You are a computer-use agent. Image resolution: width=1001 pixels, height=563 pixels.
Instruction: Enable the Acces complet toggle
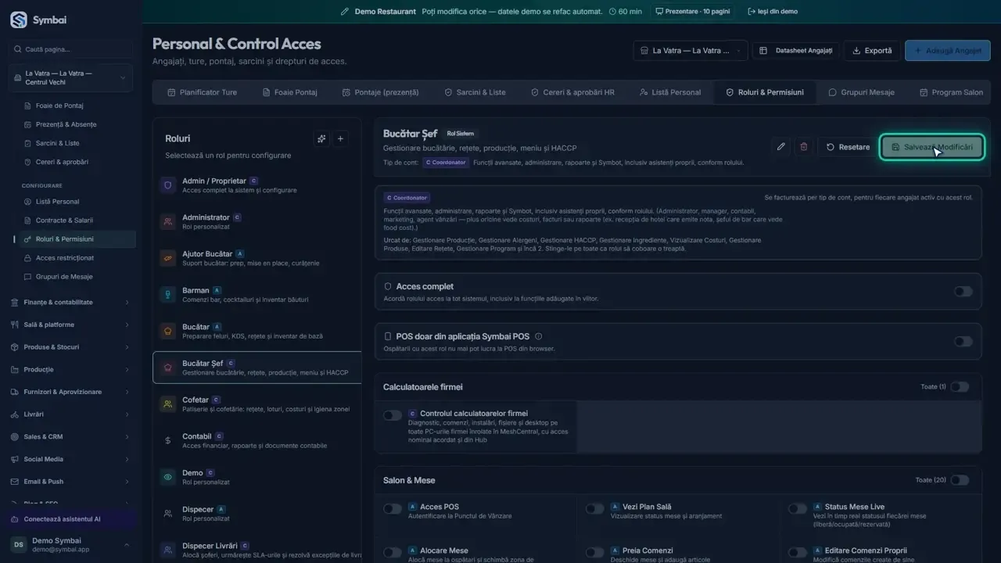(963, 292)
